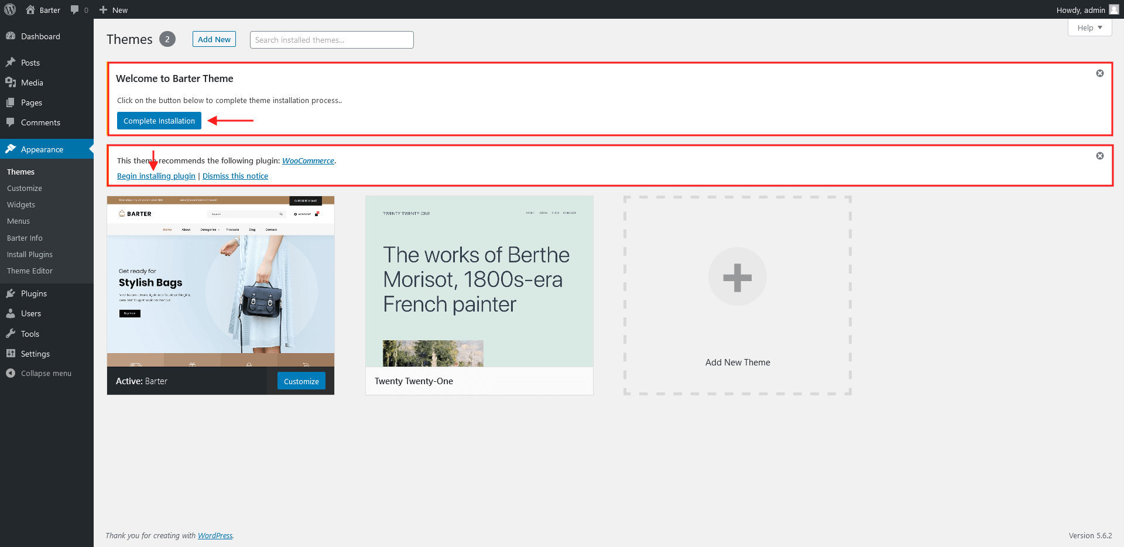Click the Barter site name in admin bar
This screenshot has width=1124, height=547.
point(50,10)
